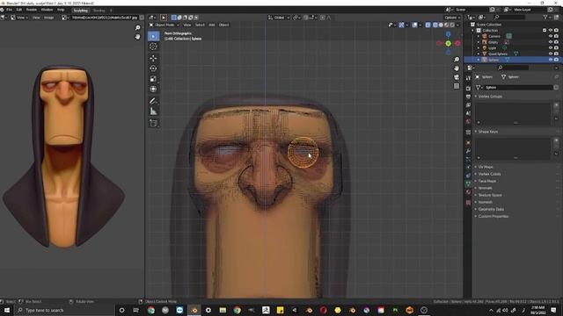Click the green Y axis gizmo dot

tap(448, 43)
